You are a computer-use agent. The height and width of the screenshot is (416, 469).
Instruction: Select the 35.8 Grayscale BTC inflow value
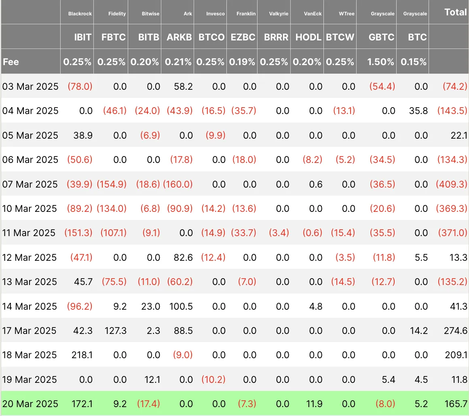pos(418,111)
